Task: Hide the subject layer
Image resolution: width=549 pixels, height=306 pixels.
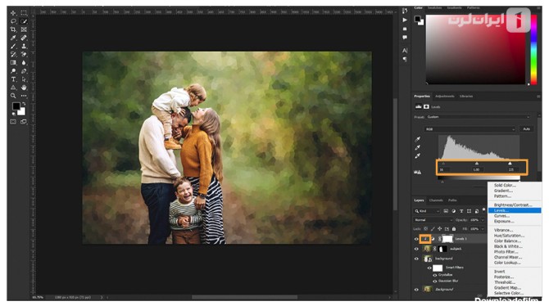Action: [416, 249]
